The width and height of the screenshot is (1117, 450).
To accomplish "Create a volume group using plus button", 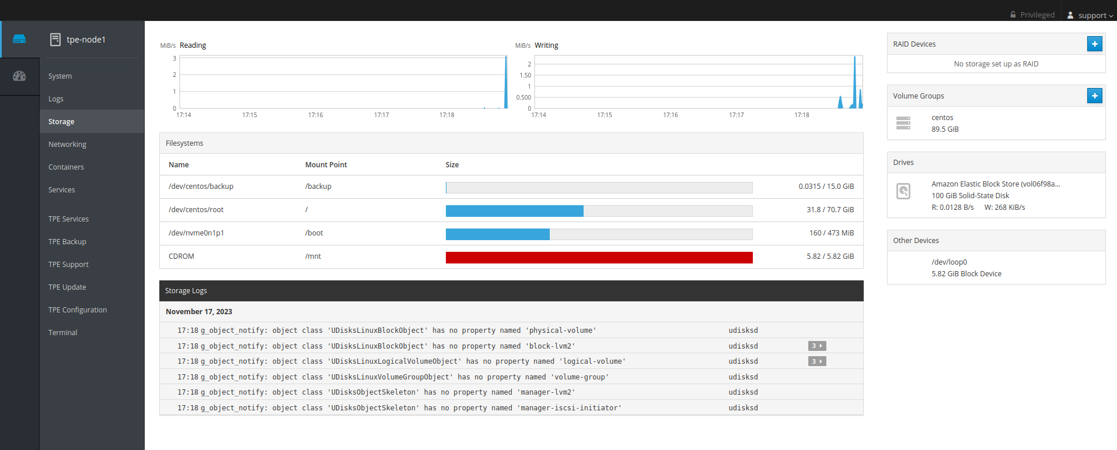I will coord(1094,96).
